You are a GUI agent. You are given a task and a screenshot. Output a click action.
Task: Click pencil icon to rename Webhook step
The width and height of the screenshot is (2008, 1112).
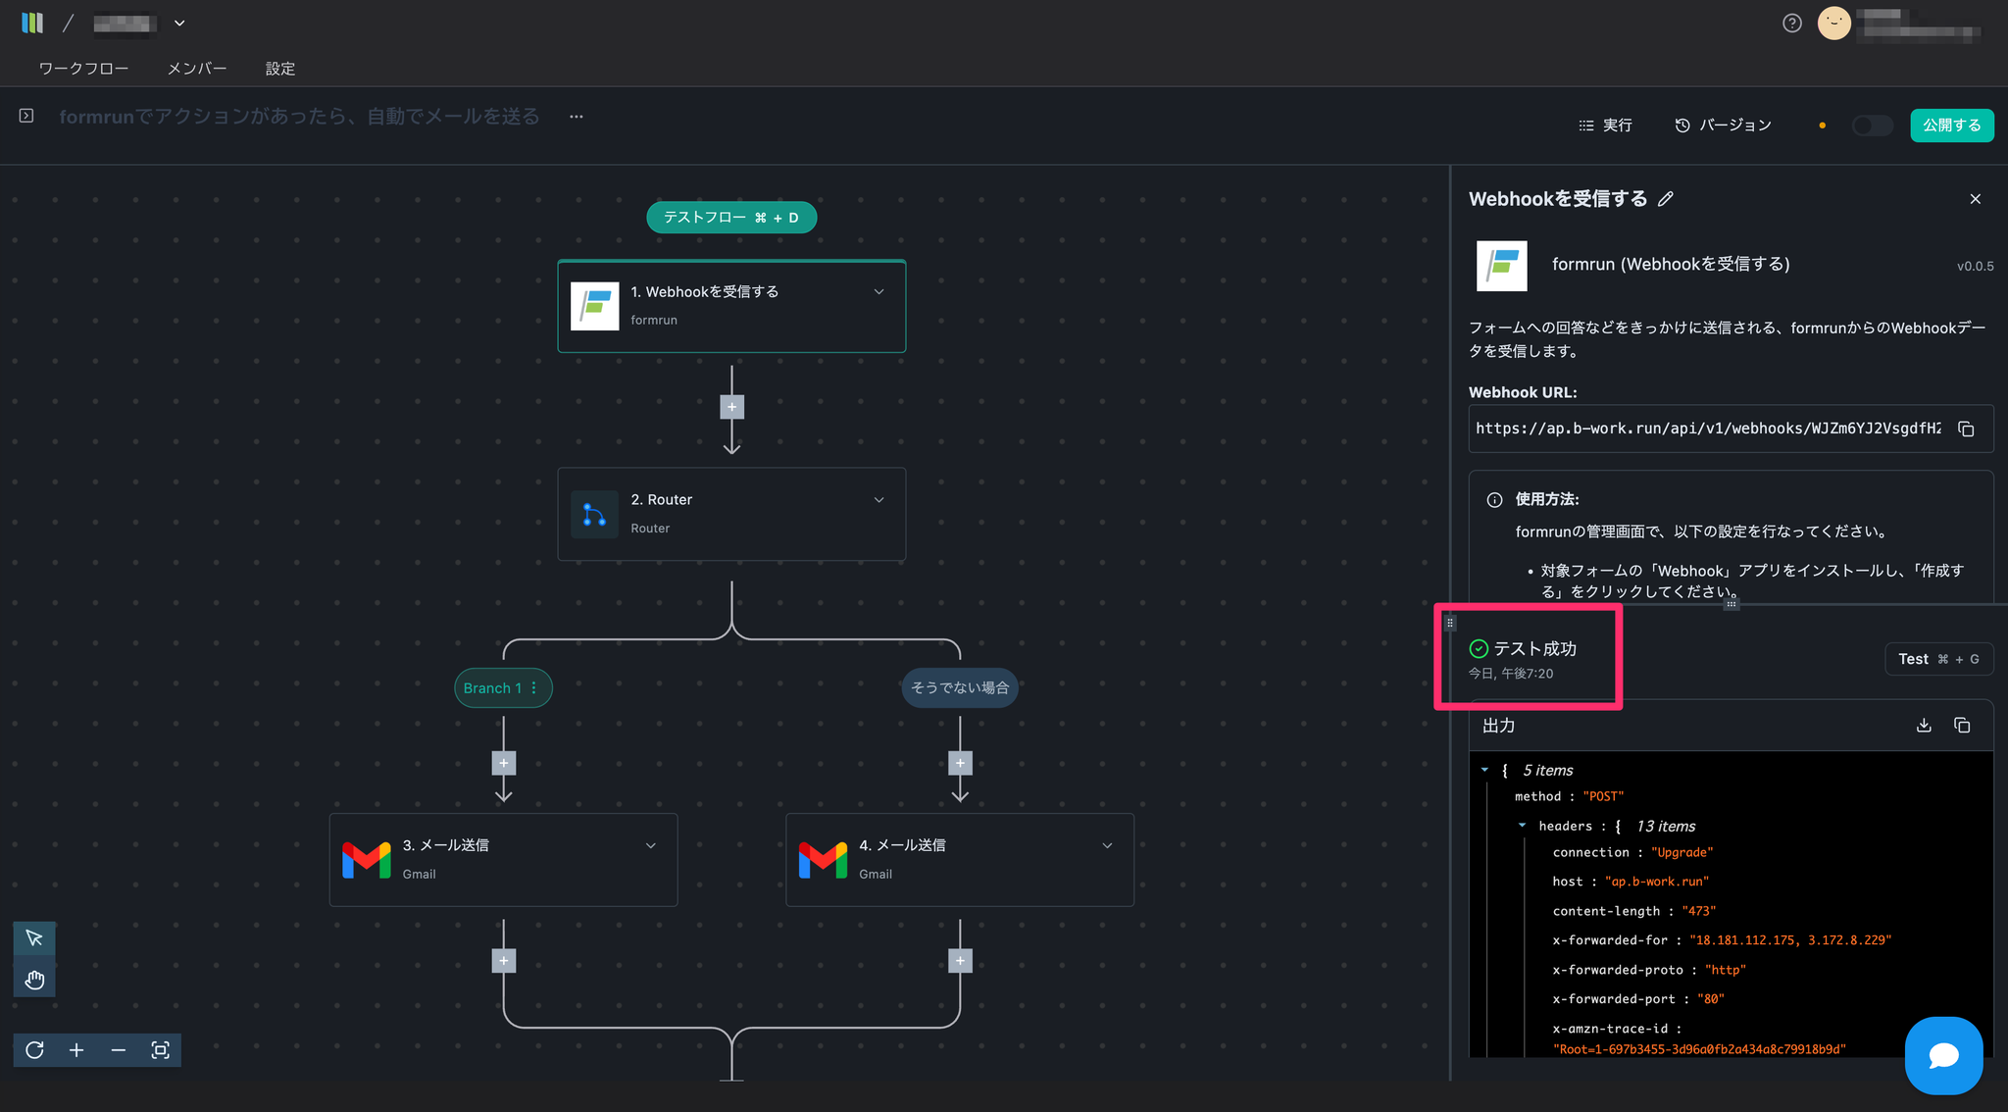tap(1666, 199)
